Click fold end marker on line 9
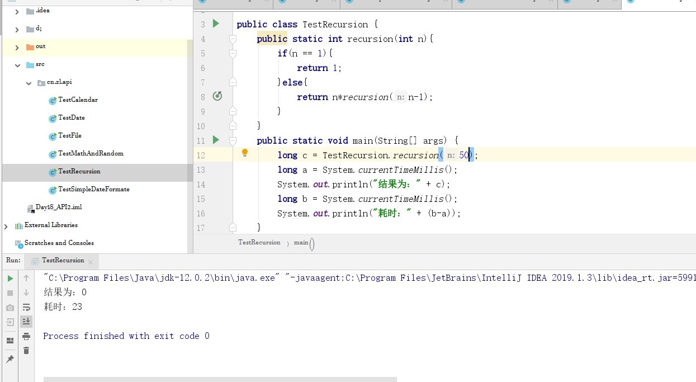The width and height of the screenshot is (696, 382). (233, 111)
